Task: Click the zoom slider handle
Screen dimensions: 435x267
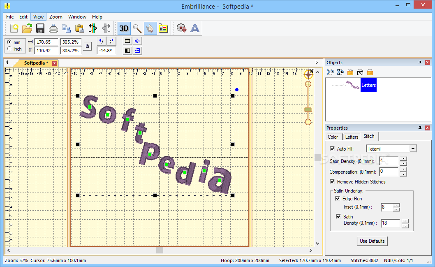Action: tap(308, 109)
